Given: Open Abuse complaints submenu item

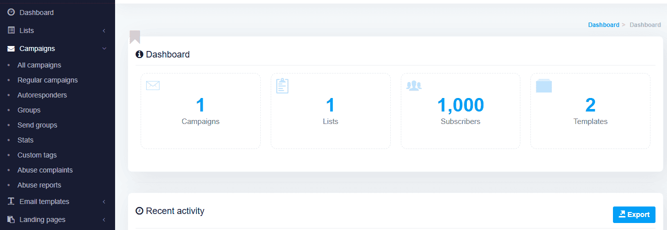Looking at the screenshot, I should (x=45, y=170).
